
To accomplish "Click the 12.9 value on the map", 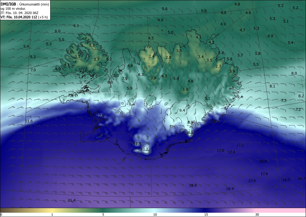I will click(100, 115).
